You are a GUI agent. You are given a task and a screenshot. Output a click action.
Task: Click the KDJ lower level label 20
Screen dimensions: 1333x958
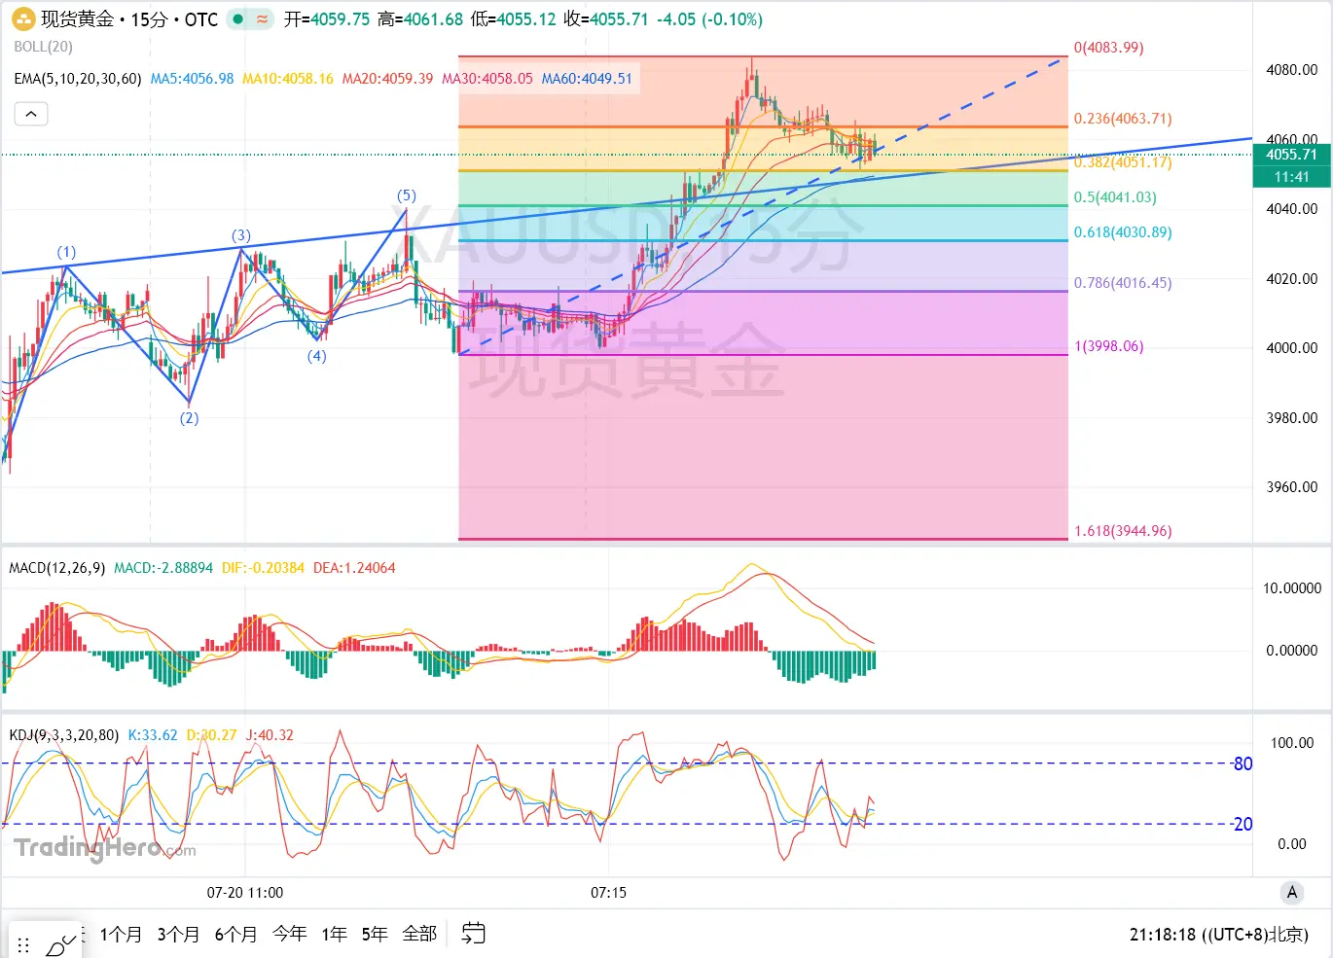coord(1243,824)
